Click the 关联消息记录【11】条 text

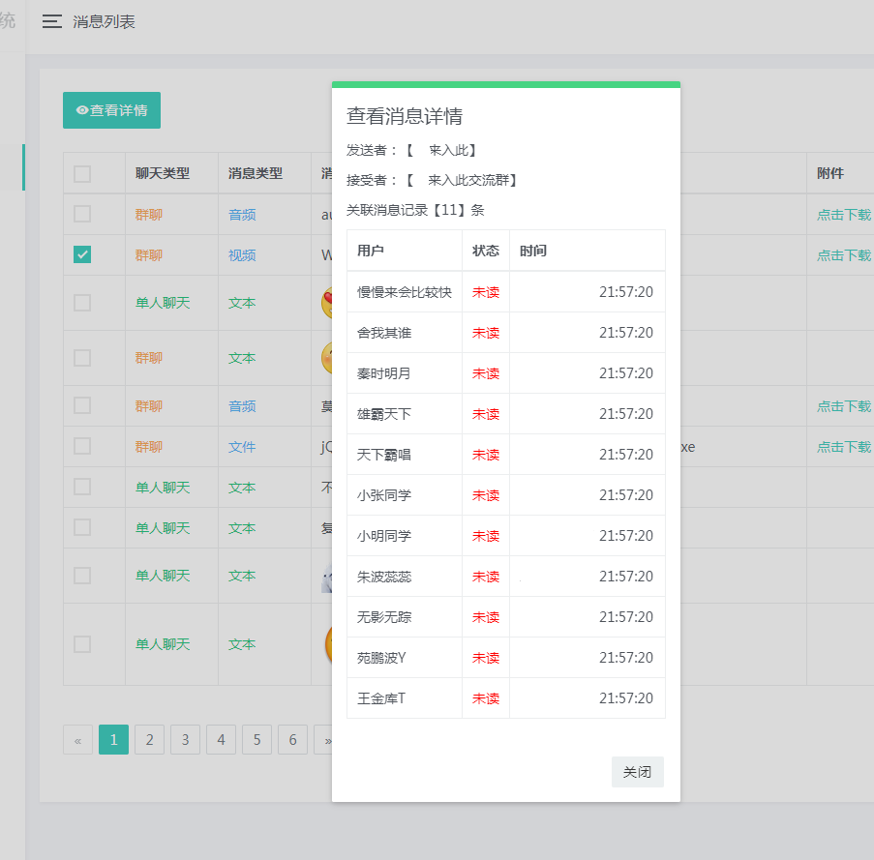click(x=415, y=211)
